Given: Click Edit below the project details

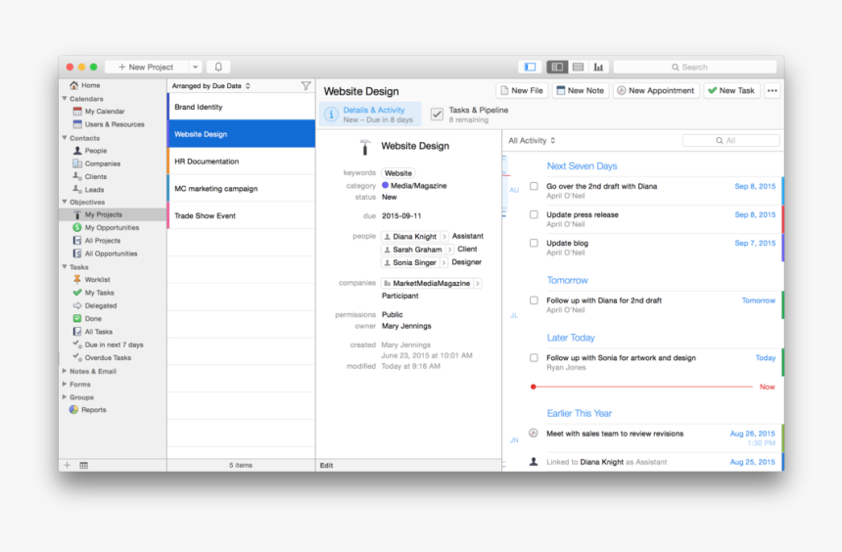Looking at the screenshot, I should (x=326, y=466).
